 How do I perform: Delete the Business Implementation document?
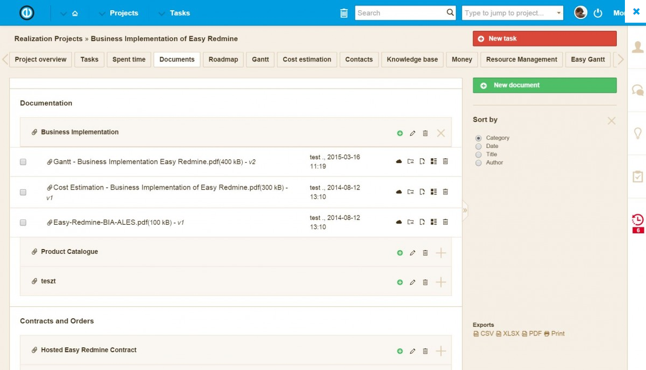pyautogui.click(x=425, y=133)
